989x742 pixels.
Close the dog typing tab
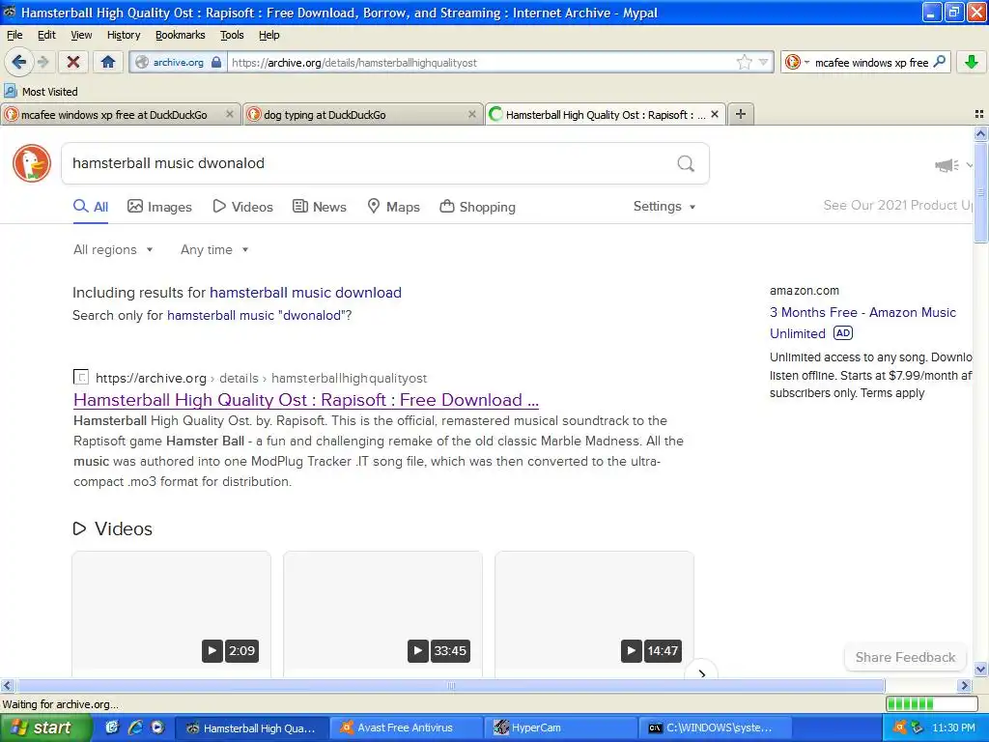point(471,114)
